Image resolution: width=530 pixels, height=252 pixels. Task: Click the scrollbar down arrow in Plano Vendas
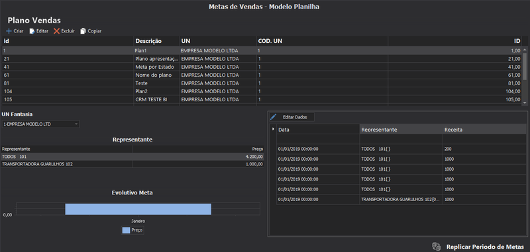525,103
